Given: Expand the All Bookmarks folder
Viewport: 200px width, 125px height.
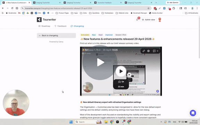Looking at the screenshot, I should click(x=191, y=13).
